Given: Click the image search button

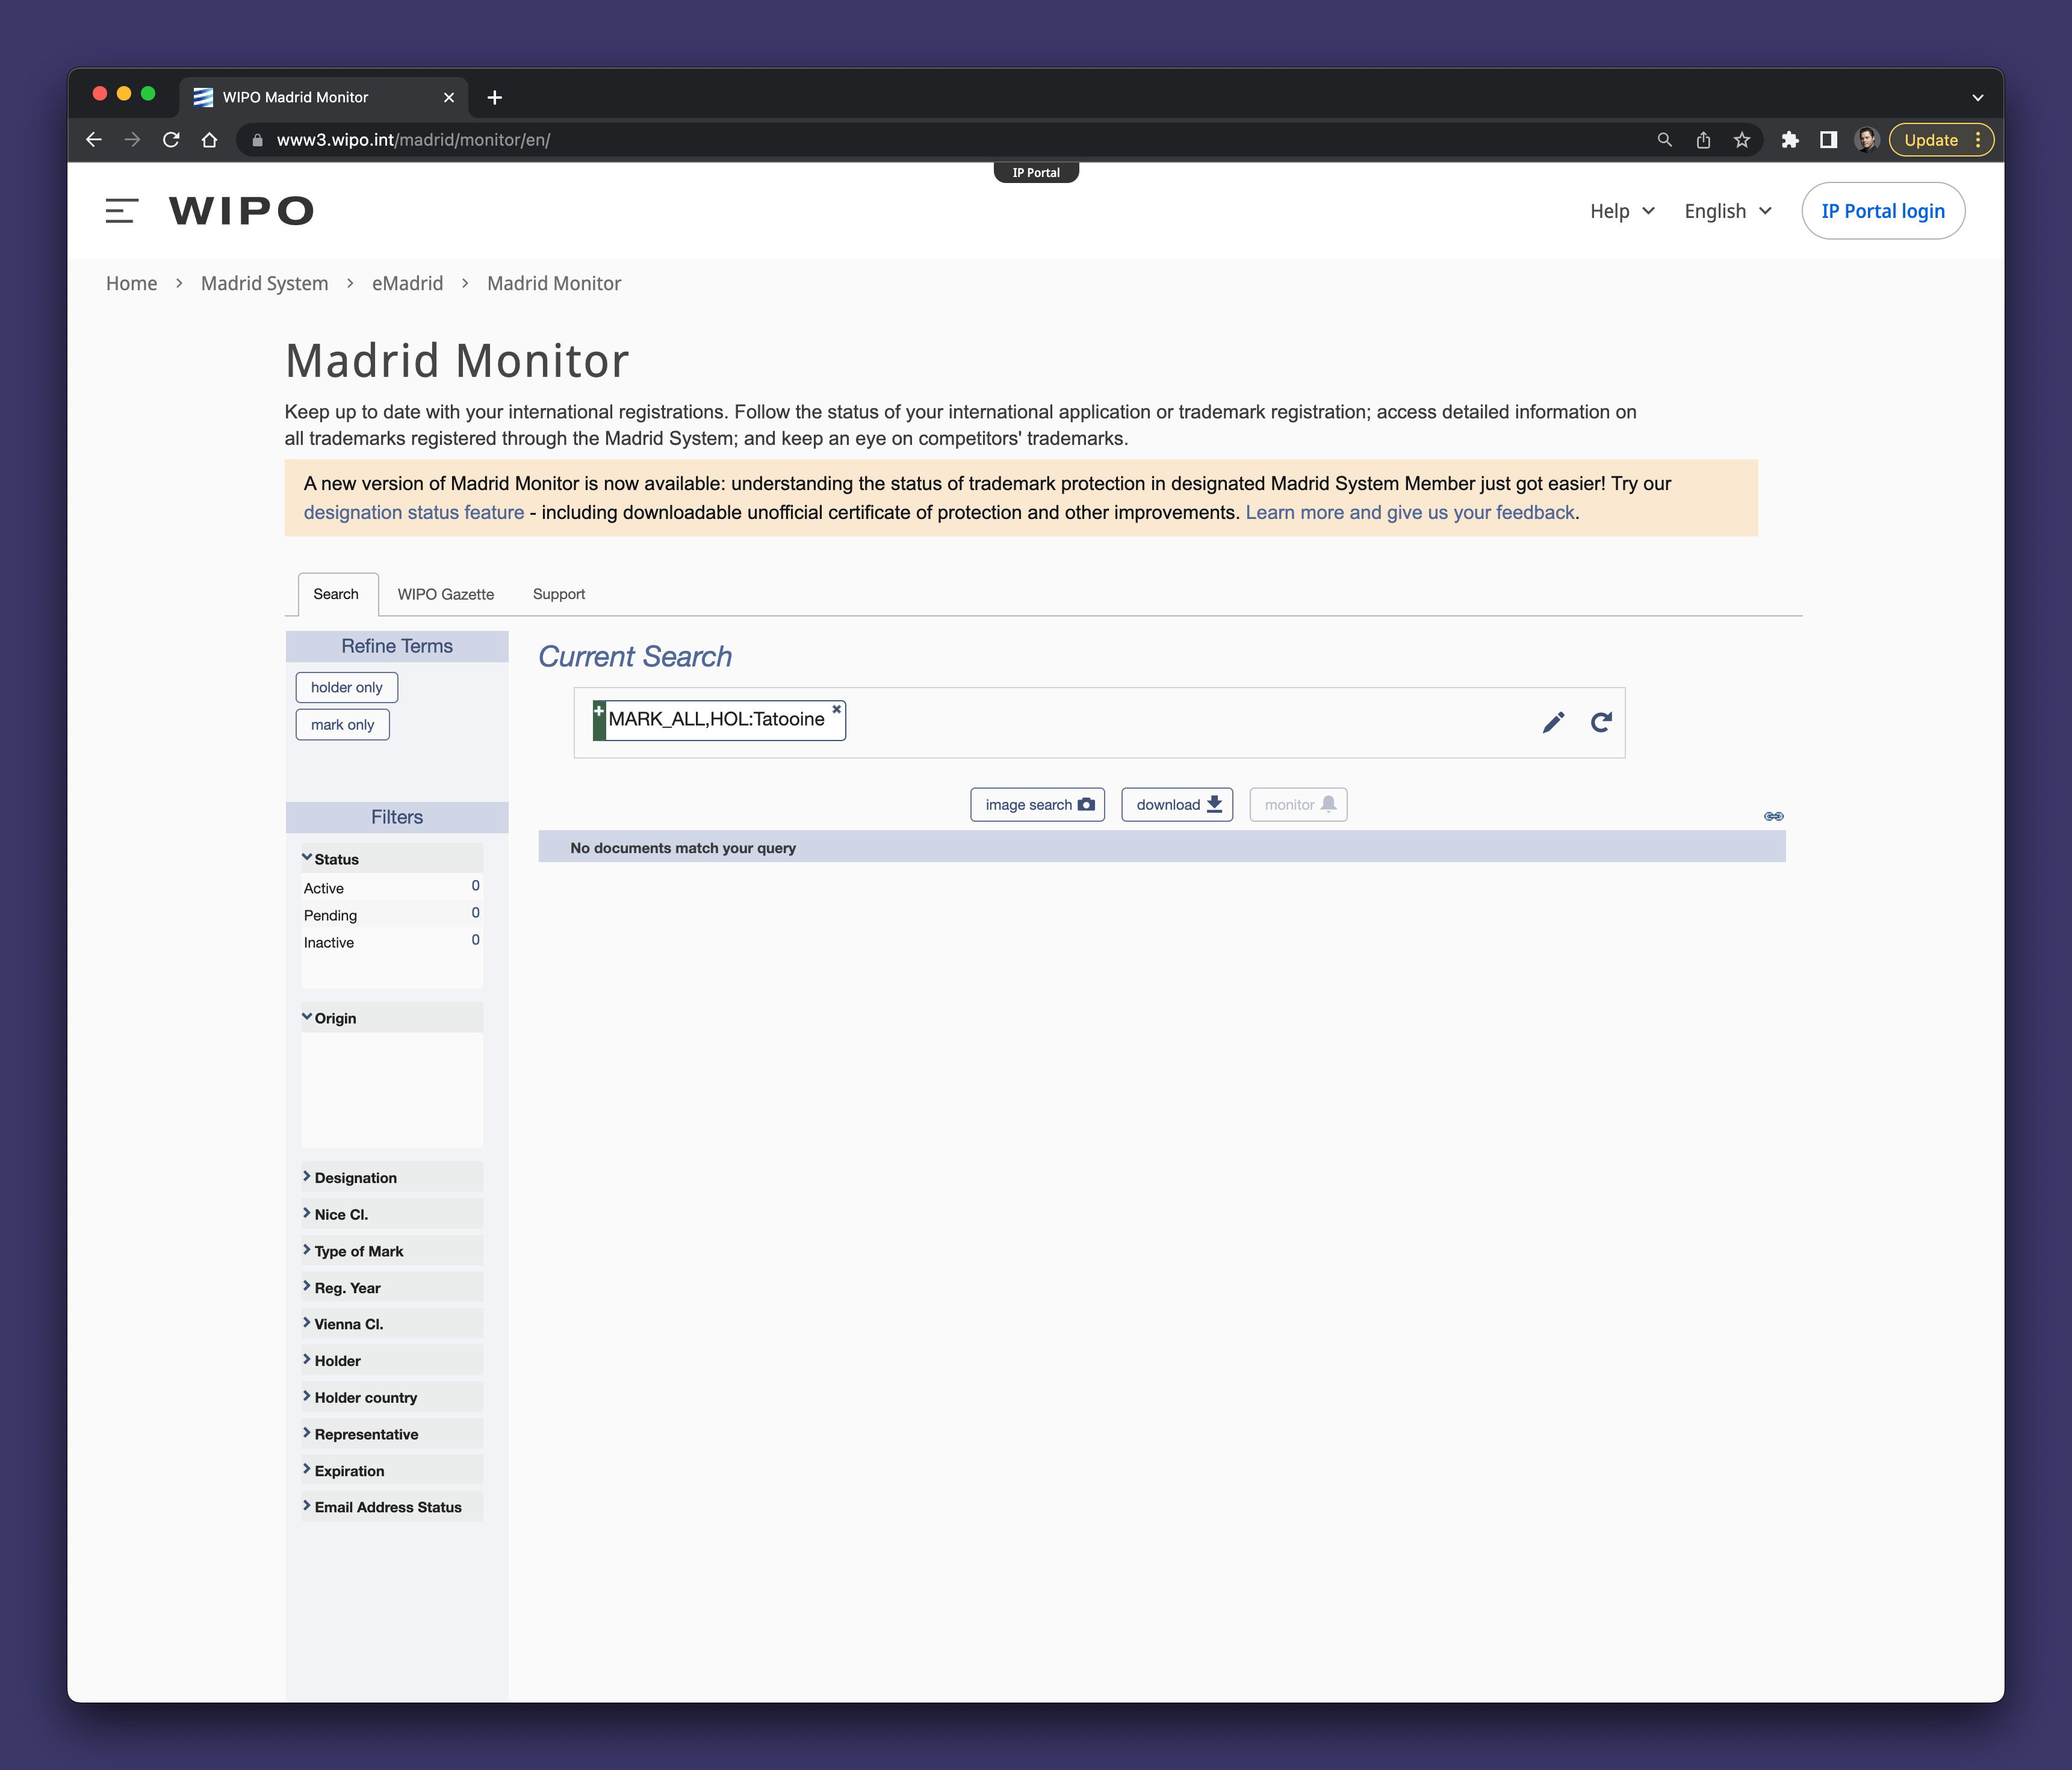Looking at the screenshot, I should coord(1037,804).
